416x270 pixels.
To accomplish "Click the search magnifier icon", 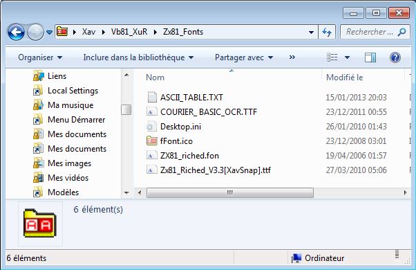I will pyautogui.click(x=401, y=32).
